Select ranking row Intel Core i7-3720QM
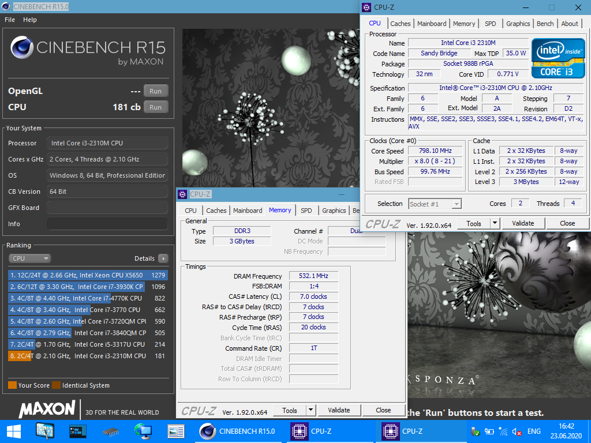591x443 pixels. [x=88, y=321]
